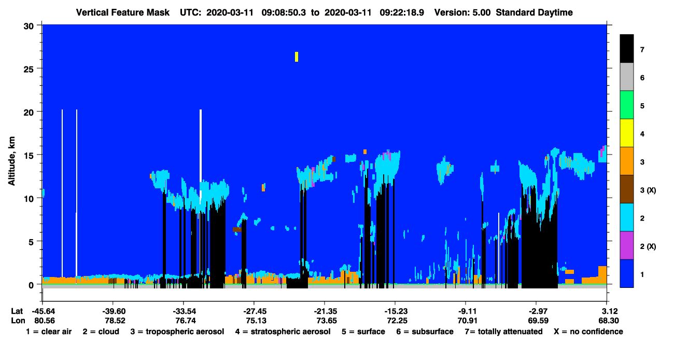Click the latitude value -9.11

pyautogui.click(x=466, y=311)
